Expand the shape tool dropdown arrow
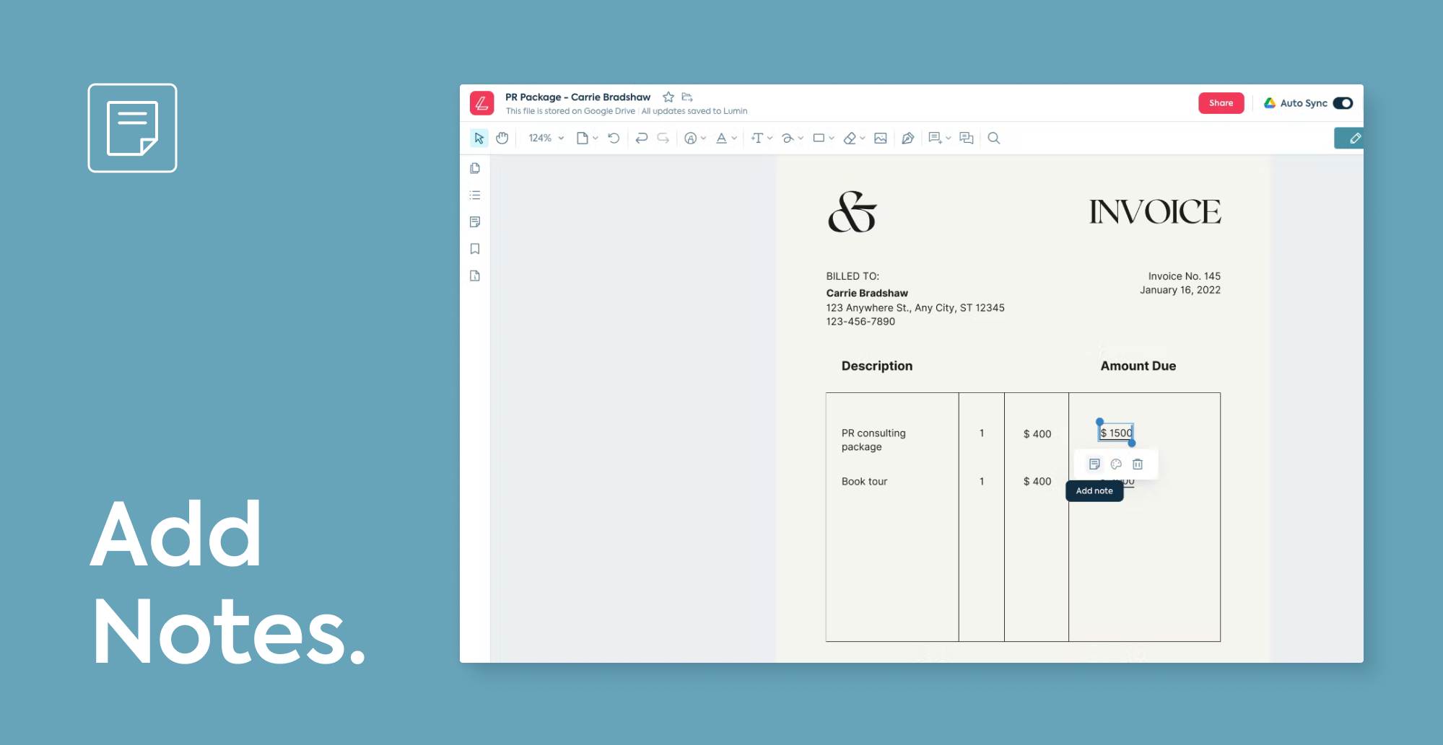 [832, 138]
